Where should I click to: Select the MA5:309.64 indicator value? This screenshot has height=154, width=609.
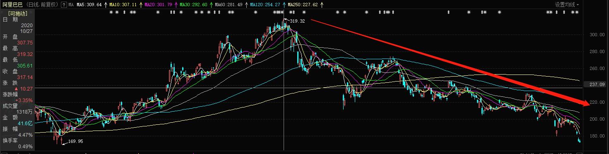pos(89,5)
